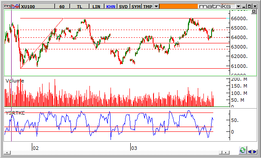Open the indicator wave chart icon
This screenshot has height=158, width=261.
[x=15, y=6]
